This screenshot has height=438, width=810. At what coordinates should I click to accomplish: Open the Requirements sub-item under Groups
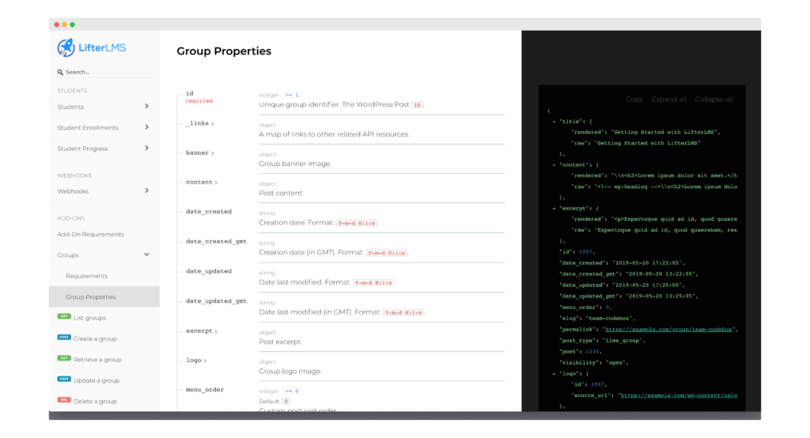click(87, 277)
